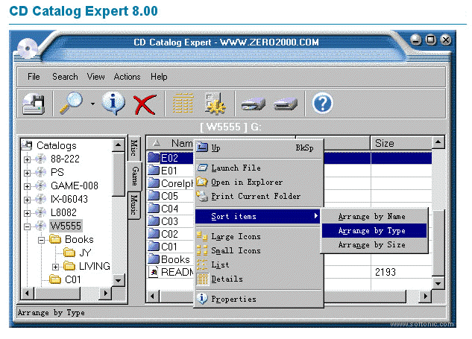Open the search tool dropdown arrow
Screen dimensions: 472x339
92,104
